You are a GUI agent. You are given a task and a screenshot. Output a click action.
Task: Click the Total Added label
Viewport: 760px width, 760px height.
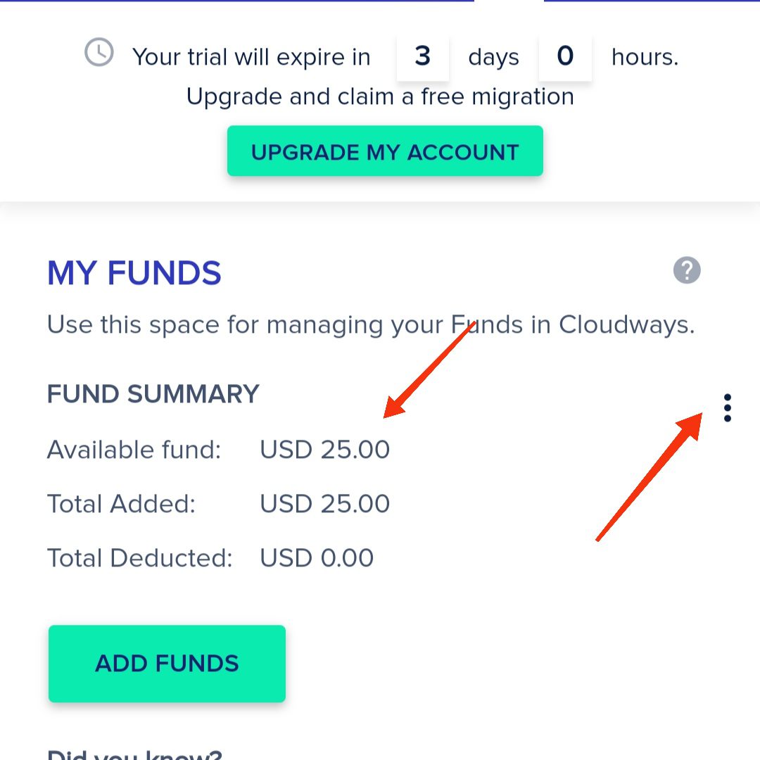tap(121, 504)
